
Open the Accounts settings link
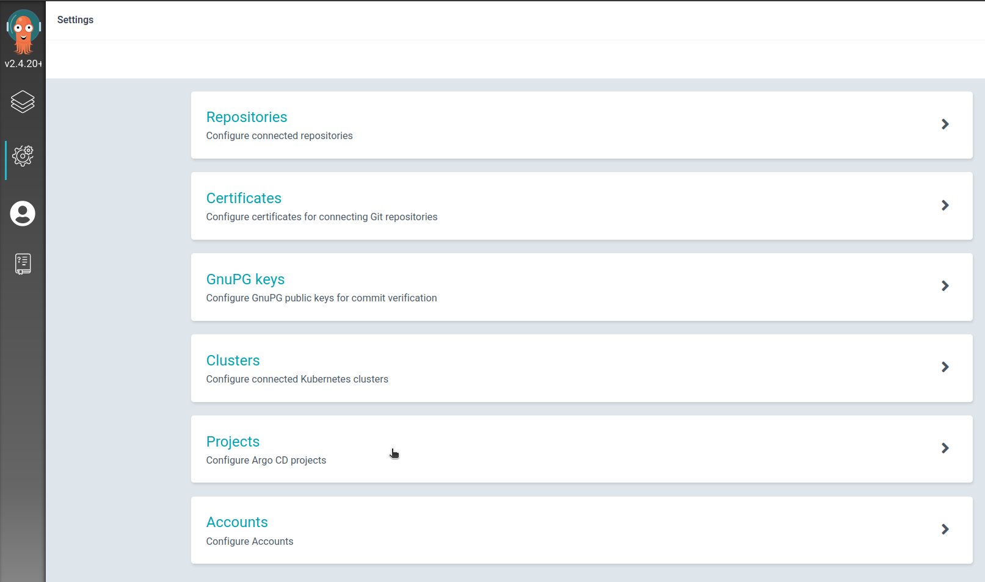click(237, 522)
